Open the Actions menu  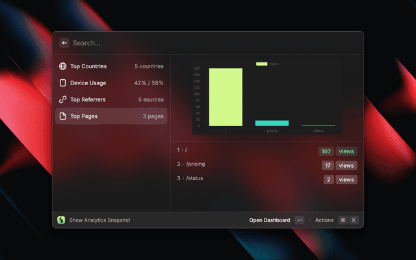324,220
